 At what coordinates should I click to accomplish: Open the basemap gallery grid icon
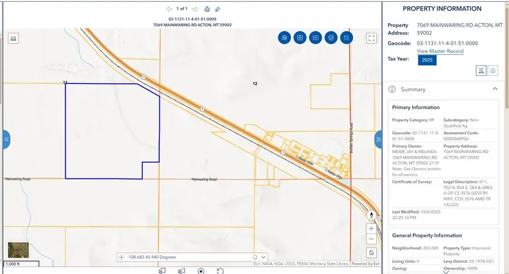(300, 38)
